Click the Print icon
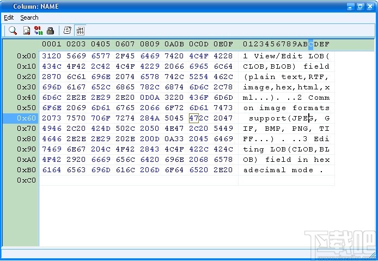The width and height of the screenshot is (378, 261). tap(50, 31)
